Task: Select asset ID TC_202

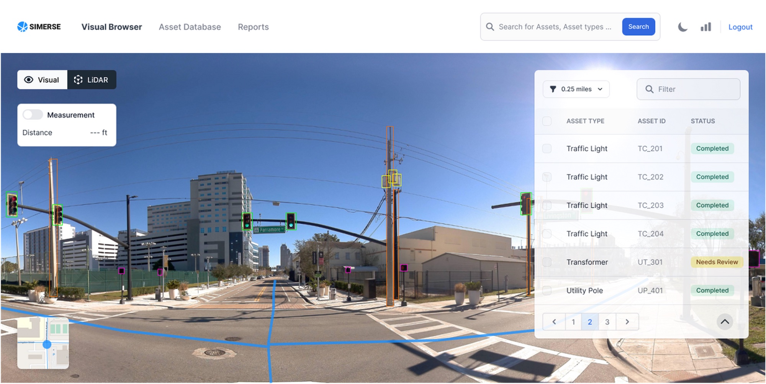Action: pos(650,177)
